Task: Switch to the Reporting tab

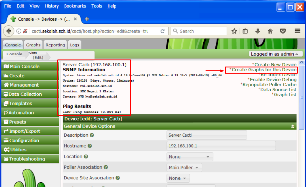Action: [x=55, y=45]
